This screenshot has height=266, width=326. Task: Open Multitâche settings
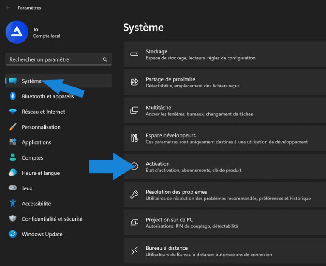pos(225,110)
